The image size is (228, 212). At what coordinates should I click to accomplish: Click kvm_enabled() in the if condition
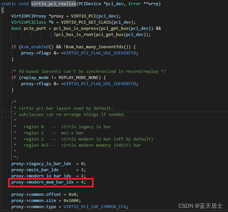point(37,47)
